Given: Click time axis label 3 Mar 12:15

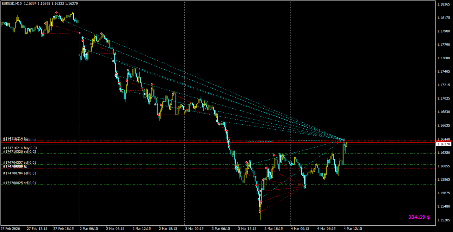Looking at the screenshot, I should (x=248, y=228).
